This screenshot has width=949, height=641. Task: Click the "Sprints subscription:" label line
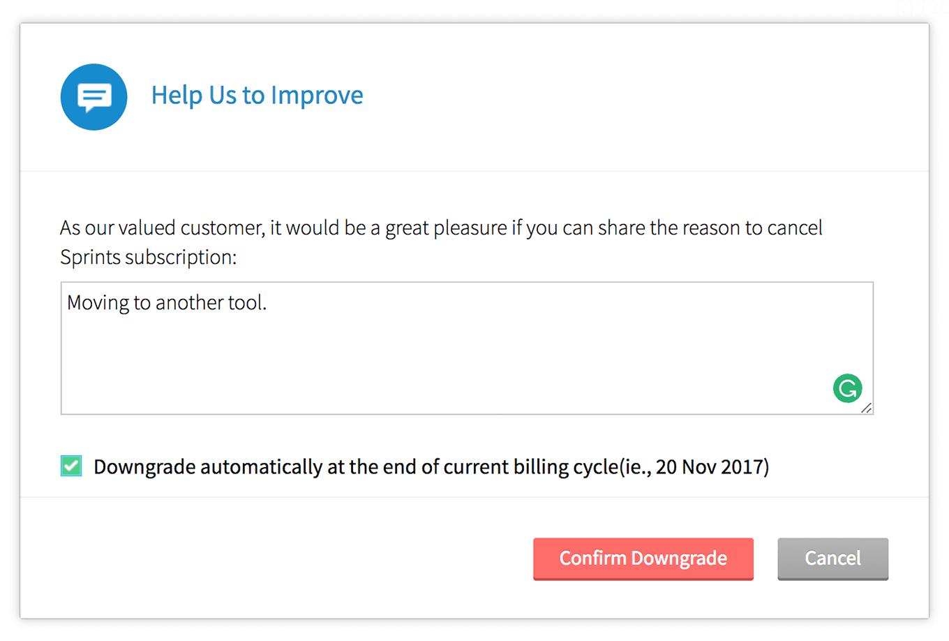148,257
